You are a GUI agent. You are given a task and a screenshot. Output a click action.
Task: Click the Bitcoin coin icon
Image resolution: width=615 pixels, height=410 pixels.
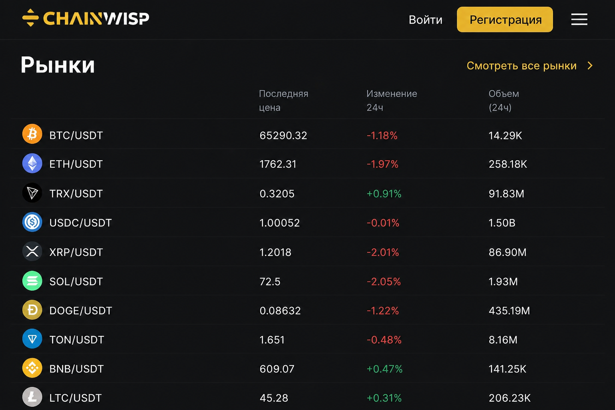tap(32, 134)
